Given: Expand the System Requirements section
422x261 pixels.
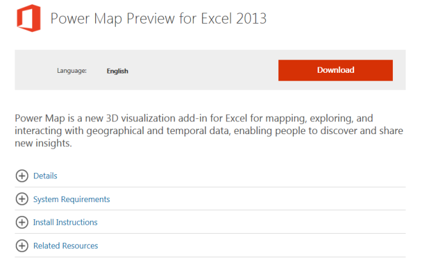Looking at the screenshot, I should (72, 199).
